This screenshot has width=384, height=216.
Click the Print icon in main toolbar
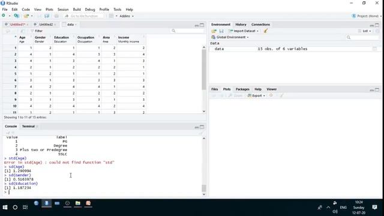56,16
